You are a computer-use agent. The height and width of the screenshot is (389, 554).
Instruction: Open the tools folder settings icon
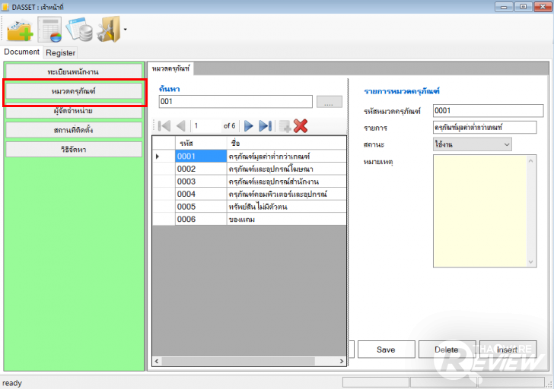109,30
